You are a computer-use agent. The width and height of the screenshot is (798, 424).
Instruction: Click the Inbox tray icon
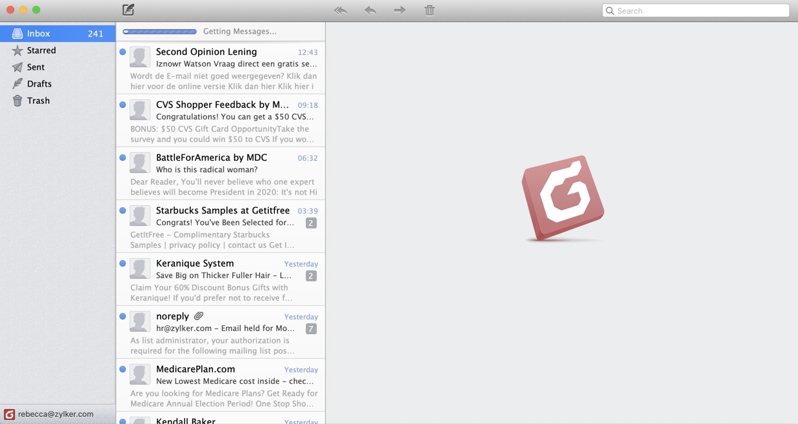coord(17,34)
